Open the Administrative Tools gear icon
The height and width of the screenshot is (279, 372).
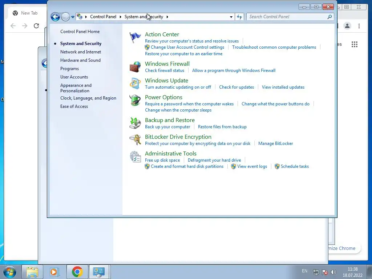(x=135, y=157)
